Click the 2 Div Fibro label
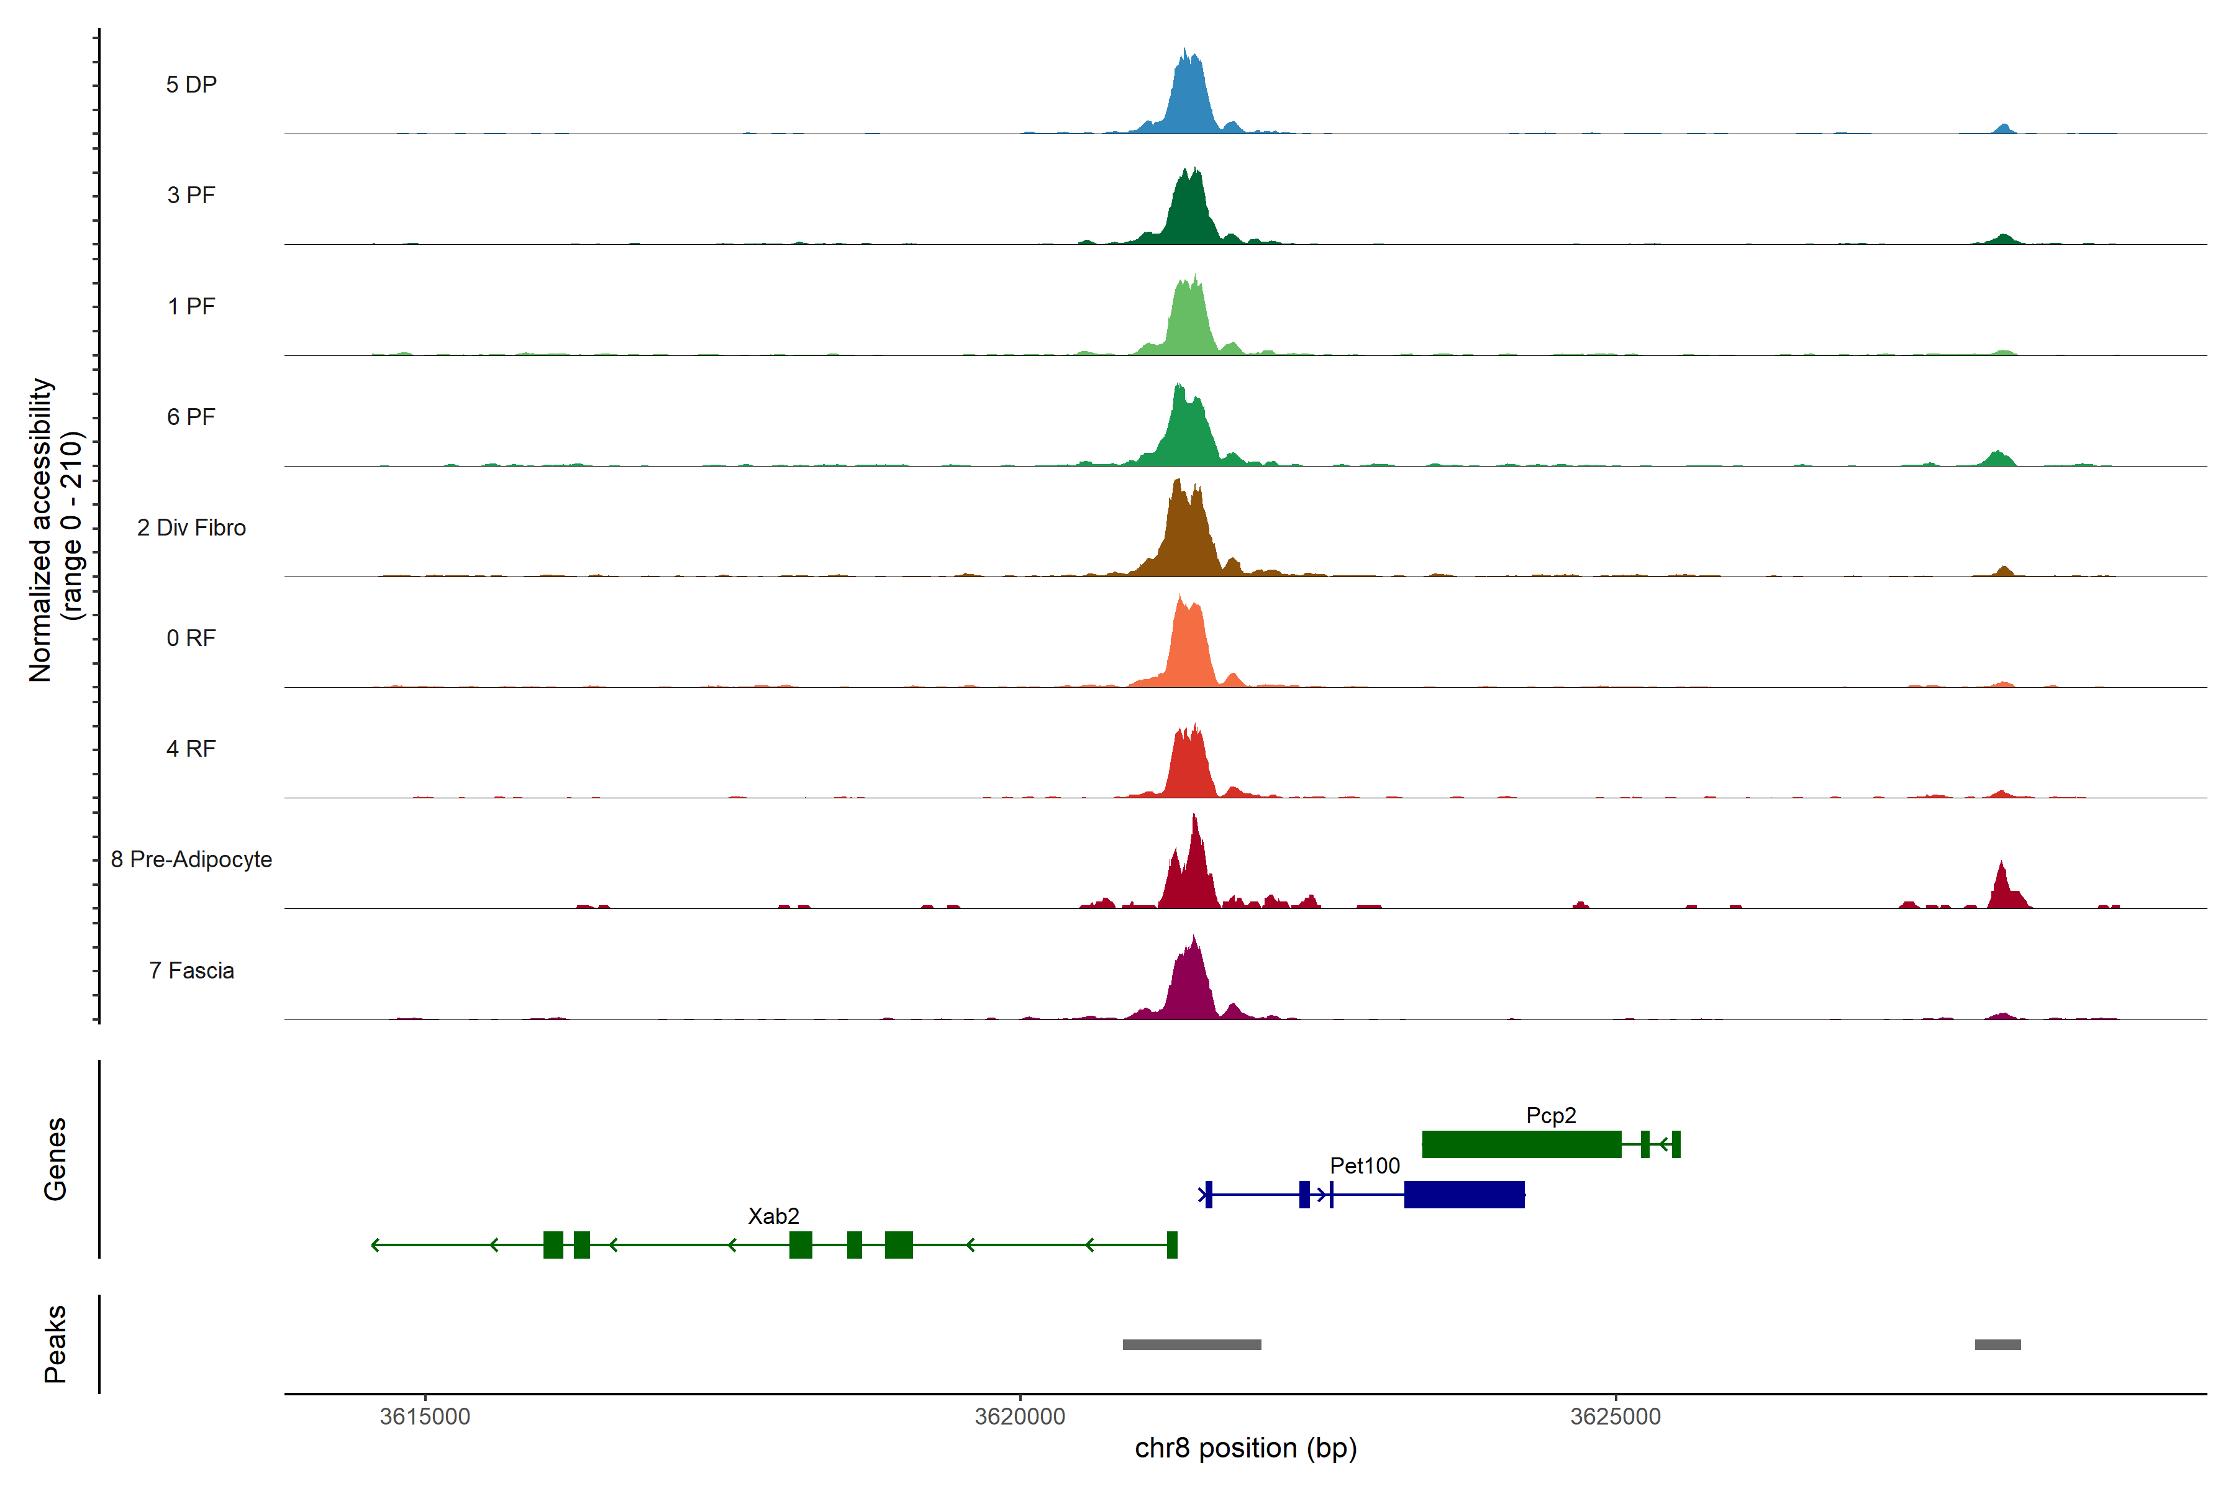Viewport: 2236px width, 1491px height. pos(191,527)
